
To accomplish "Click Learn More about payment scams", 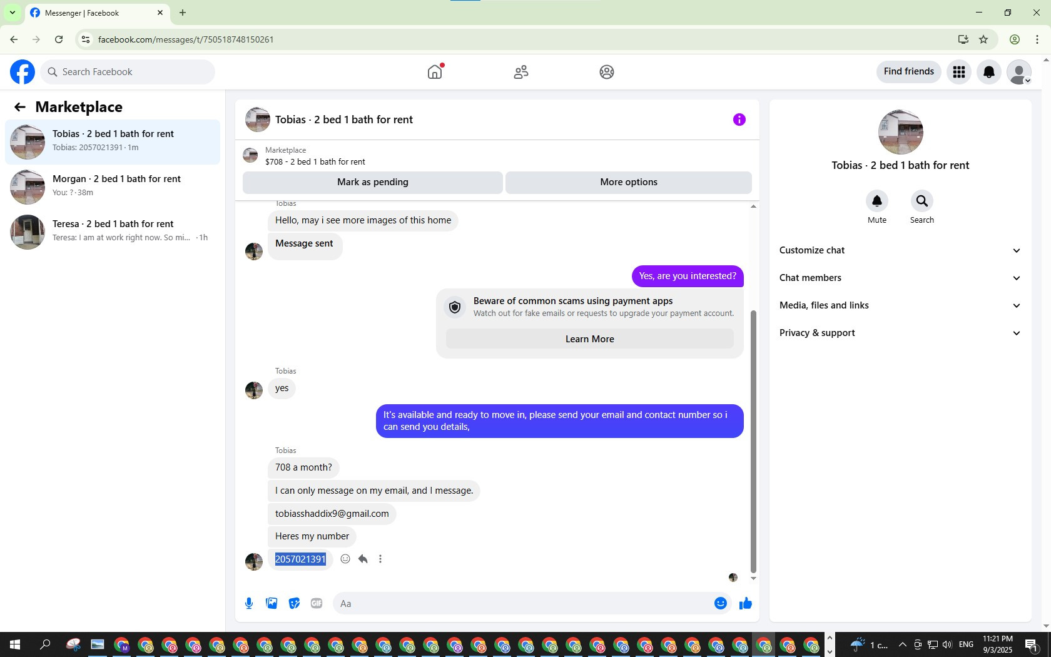I will point(590,339).
